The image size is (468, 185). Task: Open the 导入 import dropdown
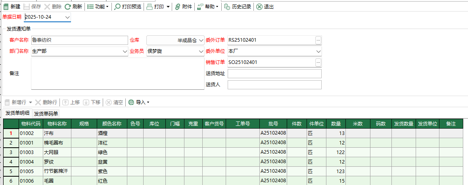(139, 102)
